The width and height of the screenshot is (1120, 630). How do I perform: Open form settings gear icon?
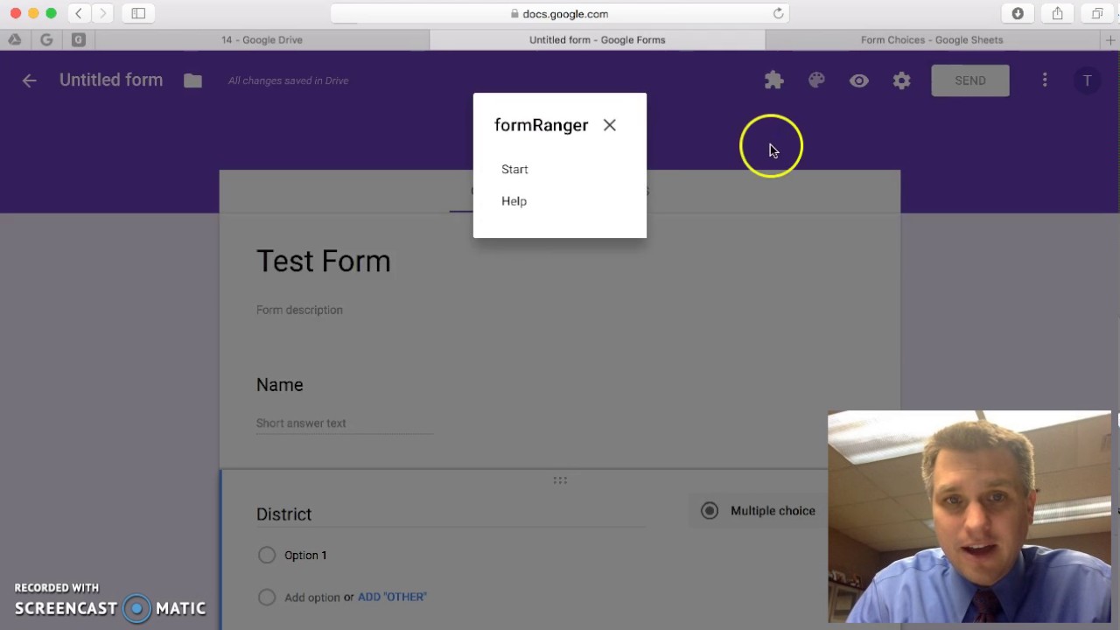coord(901,80)
